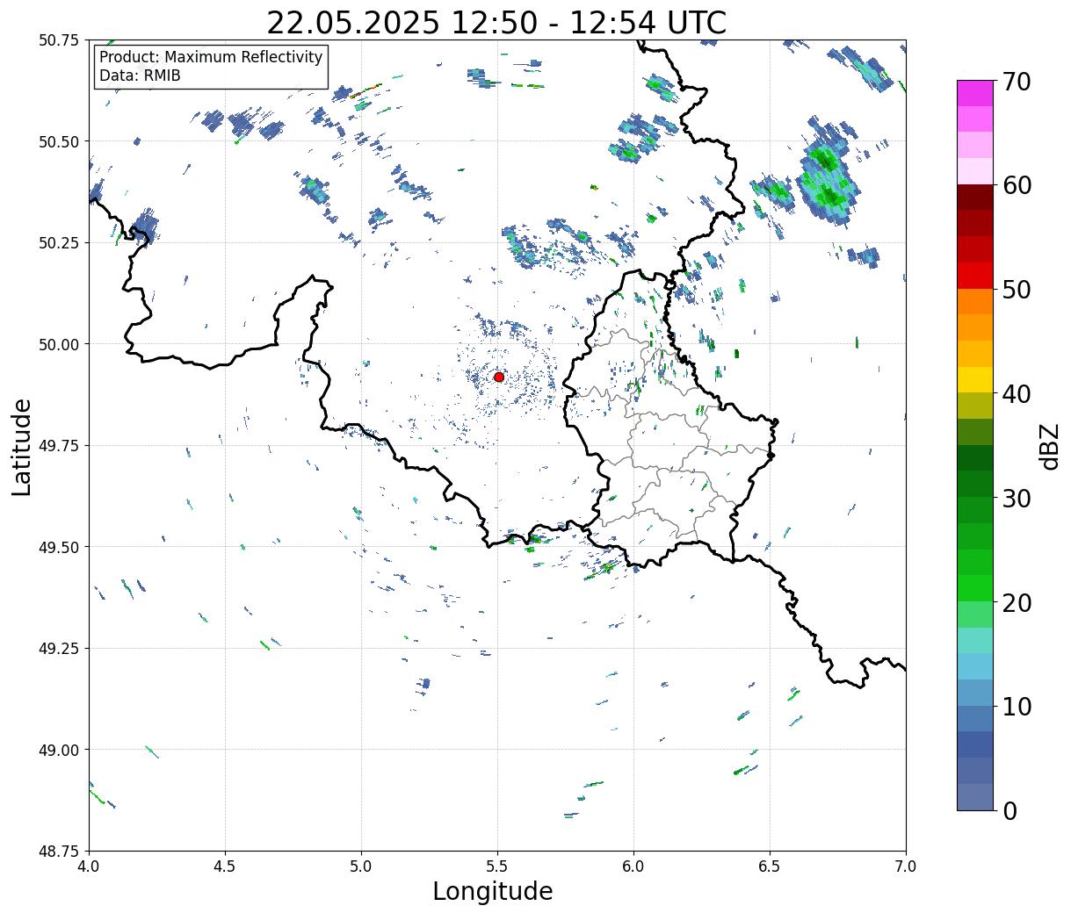Click the bright green colorbar segment above 20

click(x=974, y=587)
